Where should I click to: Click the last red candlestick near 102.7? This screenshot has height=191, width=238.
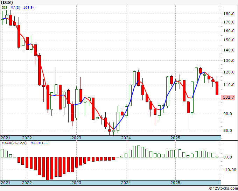click(x=217, y=88)
